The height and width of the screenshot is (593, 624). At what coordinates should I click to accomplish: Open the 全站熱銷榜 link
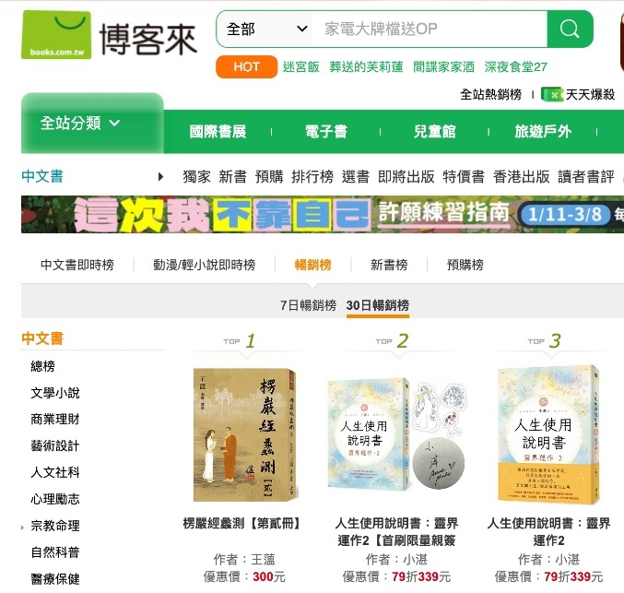pyautogui.click(x=490, y=94)
